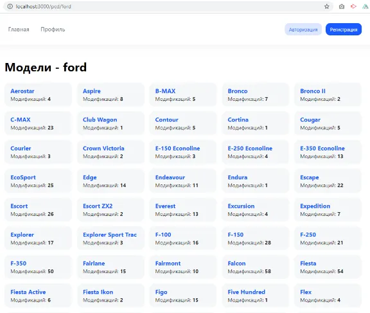
Task: Click the red arrow extension icon
Action: (x=353, y=6)
